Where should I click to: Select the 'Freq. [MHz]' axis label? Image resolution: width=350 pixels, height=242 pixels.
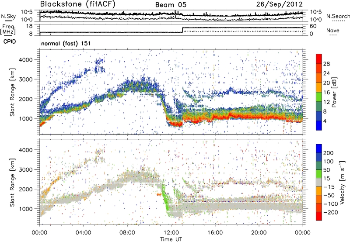(8, 29)
